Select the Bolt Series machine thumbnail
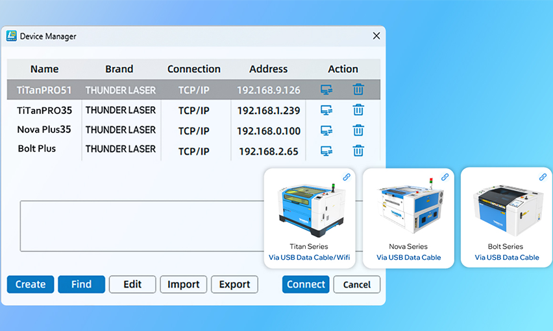The image size is (553, 331). pos(508,211)
